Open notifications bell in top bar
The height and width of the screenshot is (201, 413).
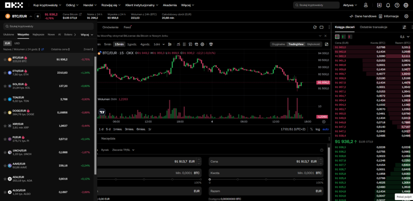[388, 5]
